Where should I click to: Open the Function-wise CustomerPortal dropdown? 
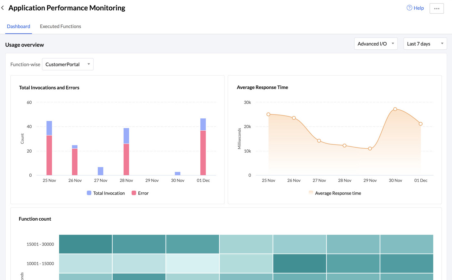click(68, 64)
